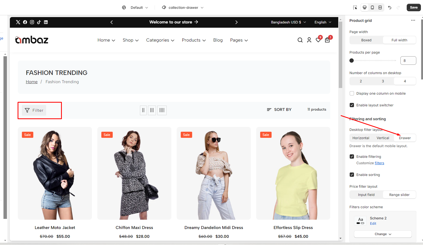Open the wishlist heart icon
The height and width of the screenshot is (245, 423).
[318, 40]
